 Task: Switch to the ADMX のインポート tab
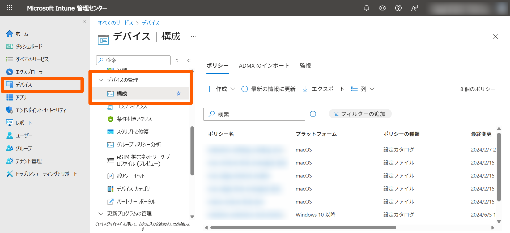264,66
